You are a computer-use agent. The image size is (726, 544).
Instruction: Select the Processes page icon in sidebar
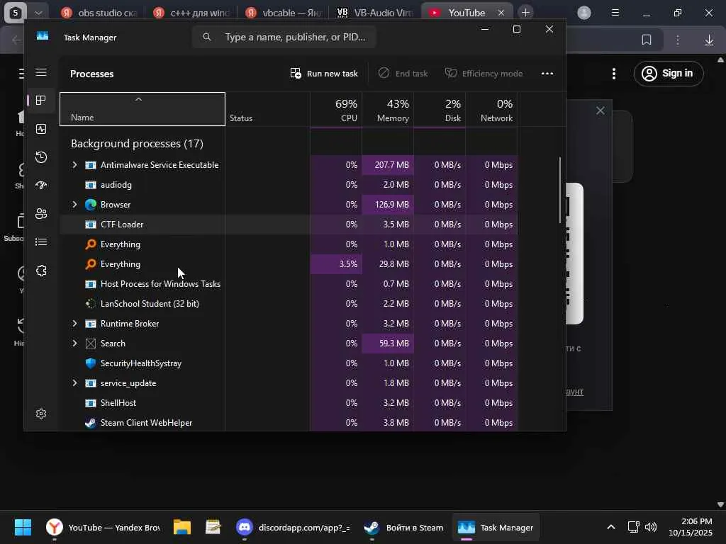(x=41, y=101)
